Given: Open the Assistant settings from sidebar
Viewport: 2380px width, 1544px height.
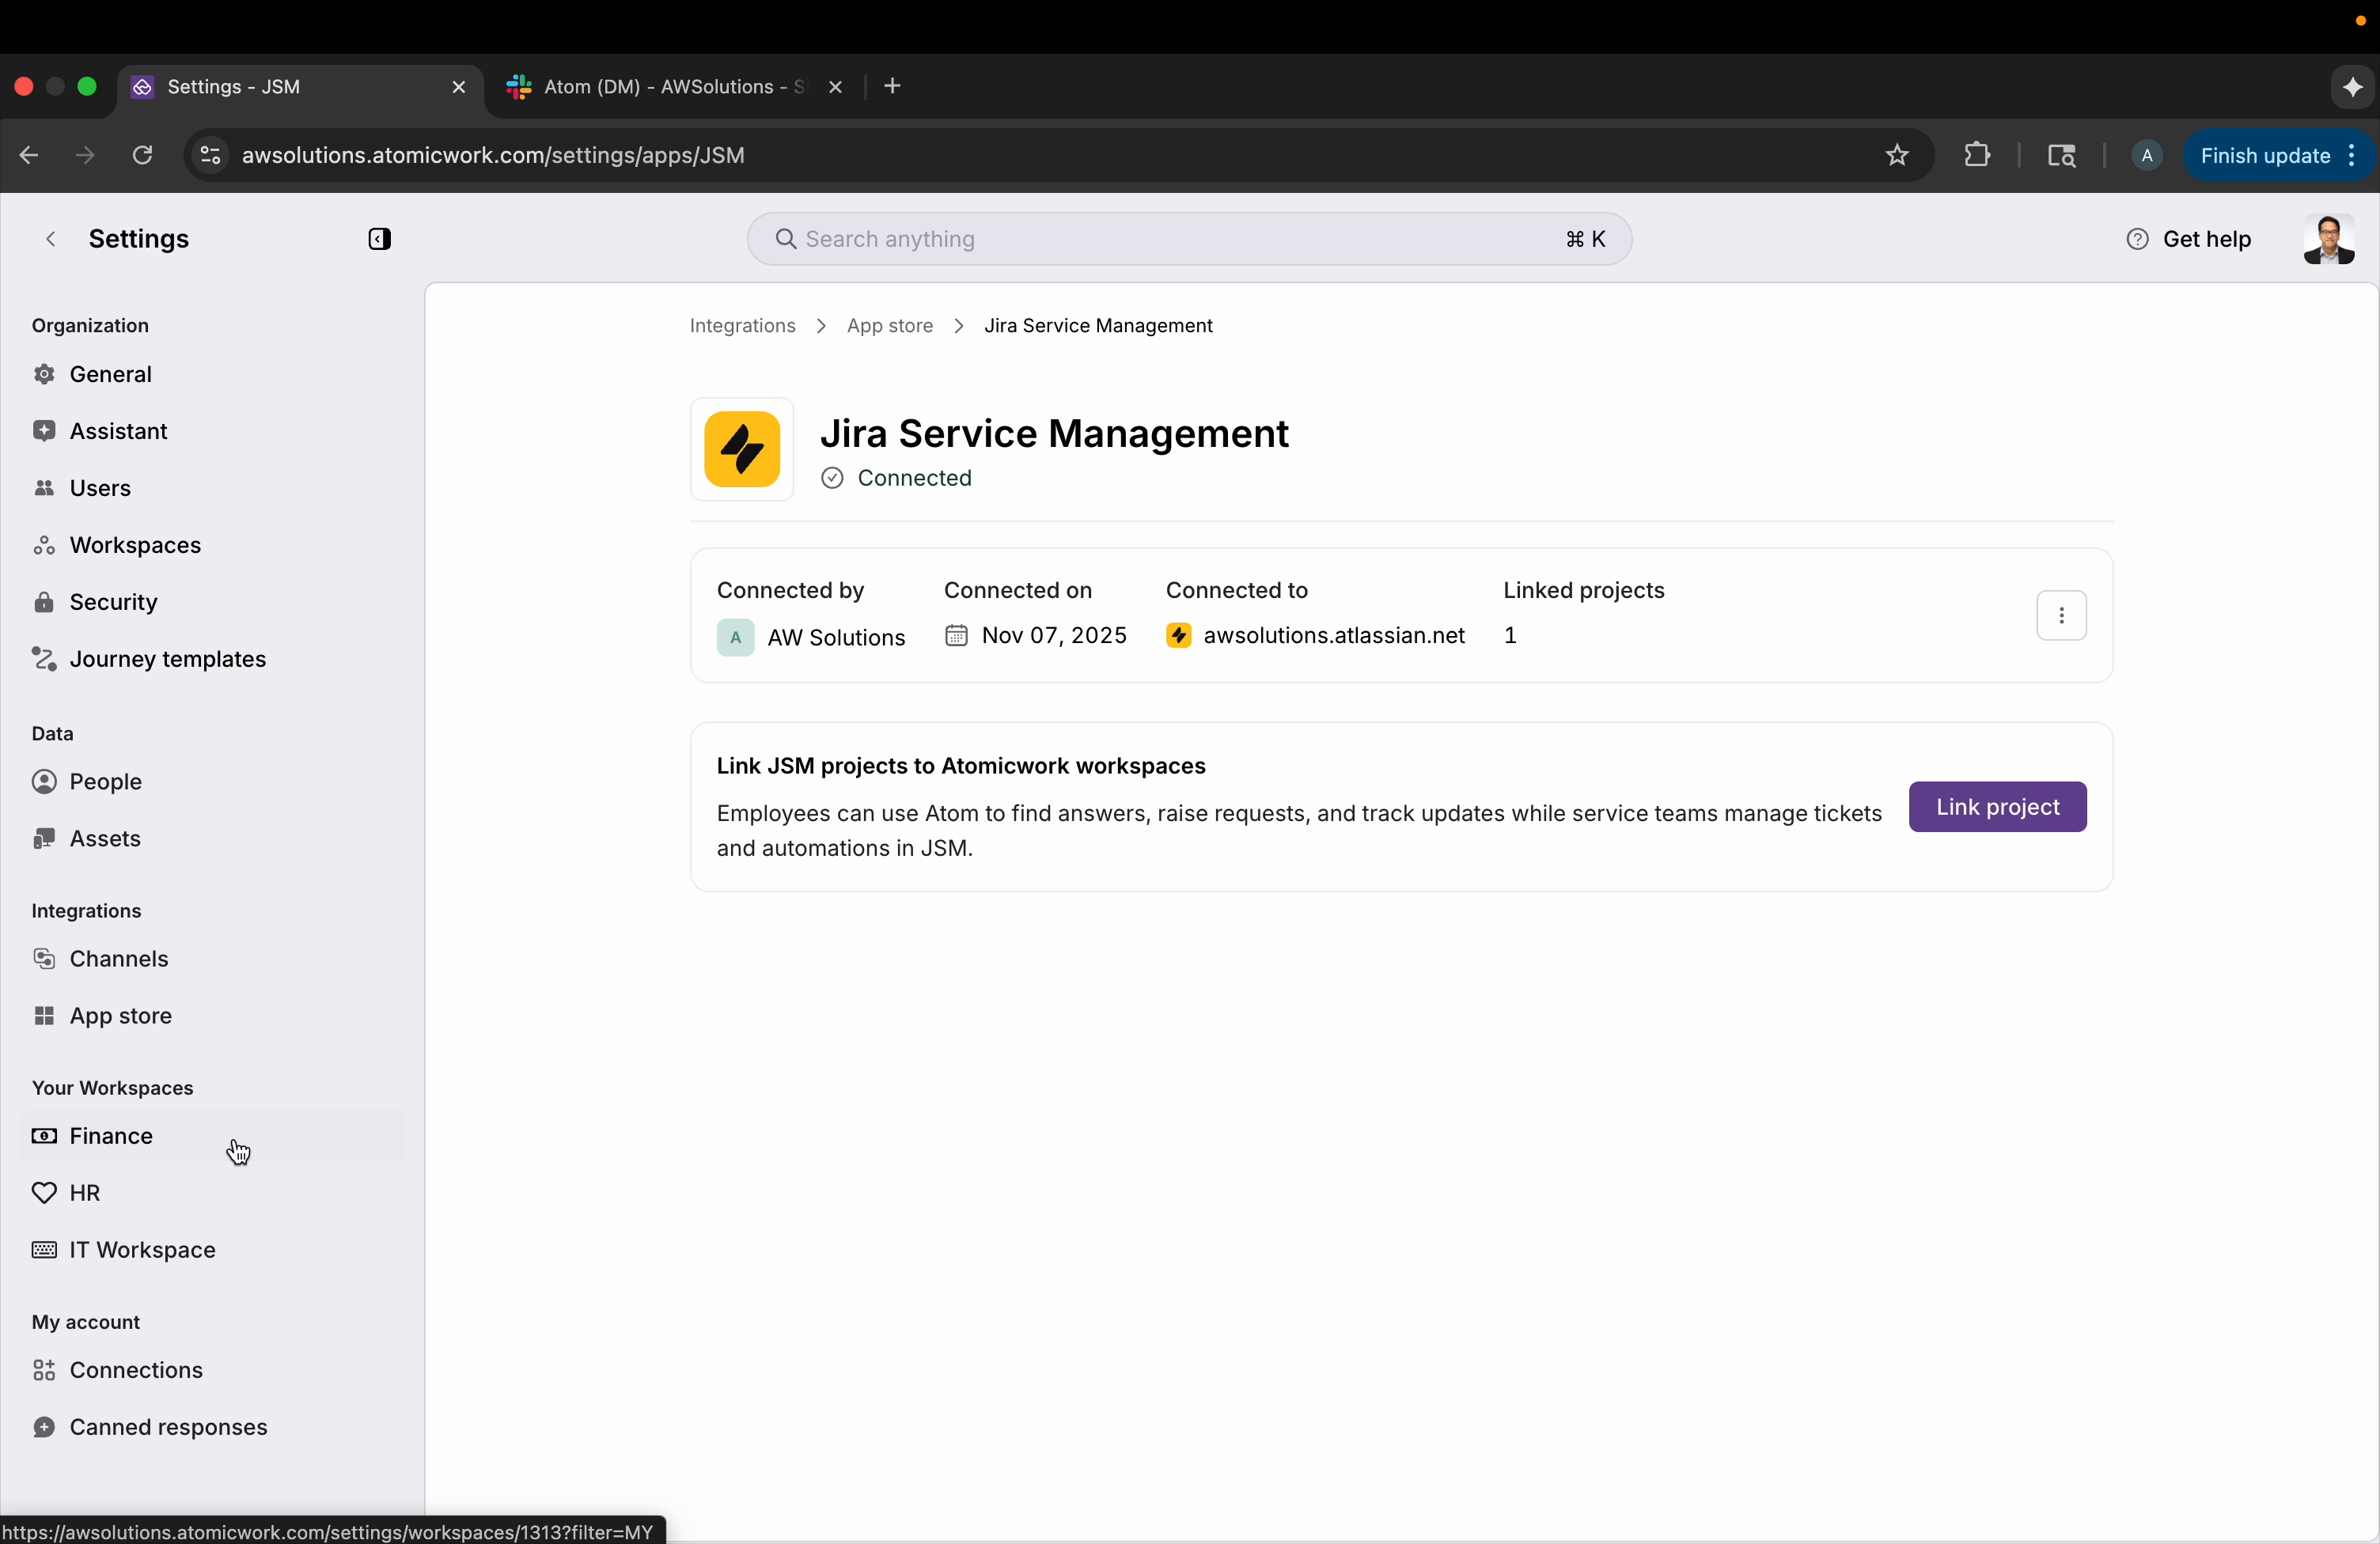Looking at the screenshot, I should point(117,431).
